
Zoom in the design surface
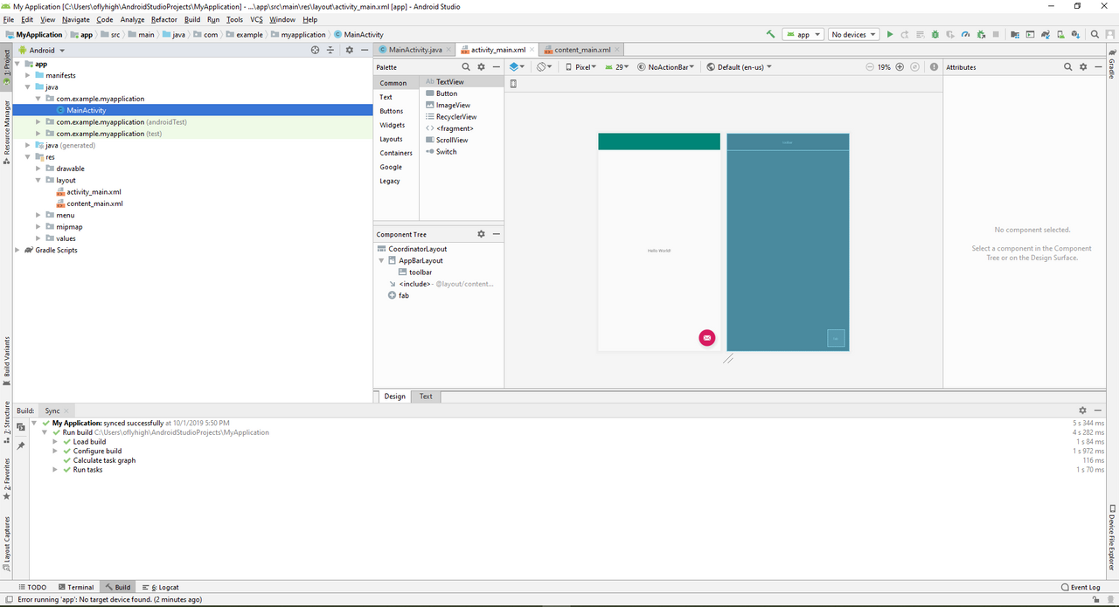pyautogui.click(x=900, y=66)
